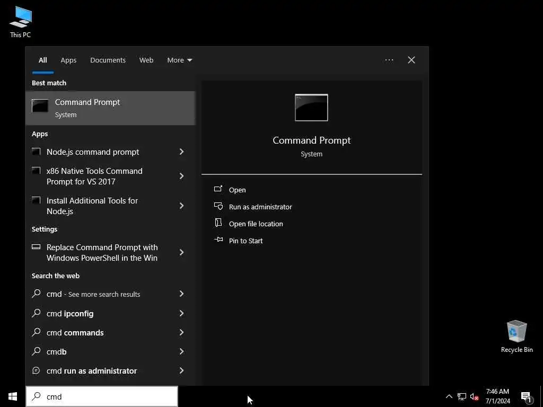Open the notification action center icon
Viewport: 543px width, 407px height.
click(x=526, y=397)
